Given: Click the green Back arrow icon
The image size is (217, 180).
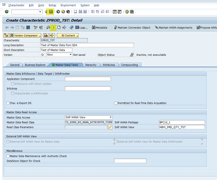Looking at the screenshot, I should coord(58,12).
